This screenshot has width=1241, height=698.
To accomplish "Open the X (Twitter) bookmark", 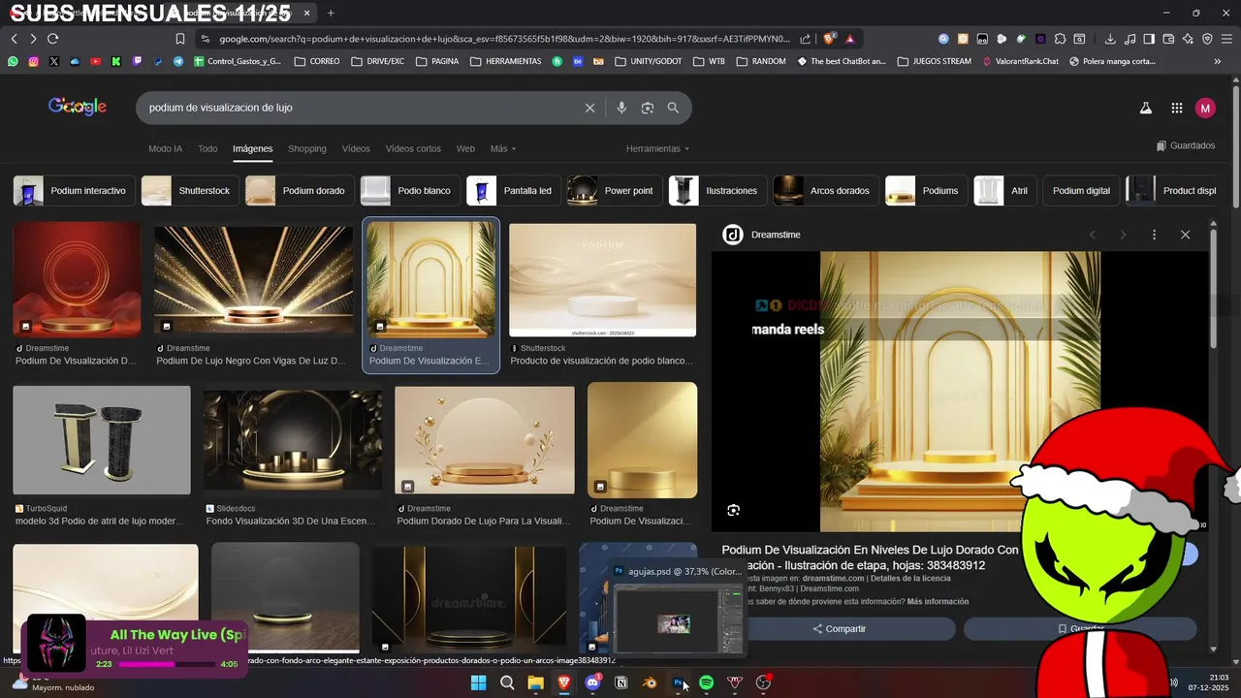I will click(x=53, y=61).
